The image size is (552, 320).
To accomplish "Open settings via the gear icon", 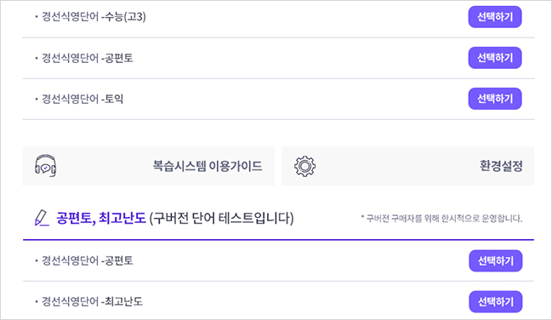I will pos(304,166).
